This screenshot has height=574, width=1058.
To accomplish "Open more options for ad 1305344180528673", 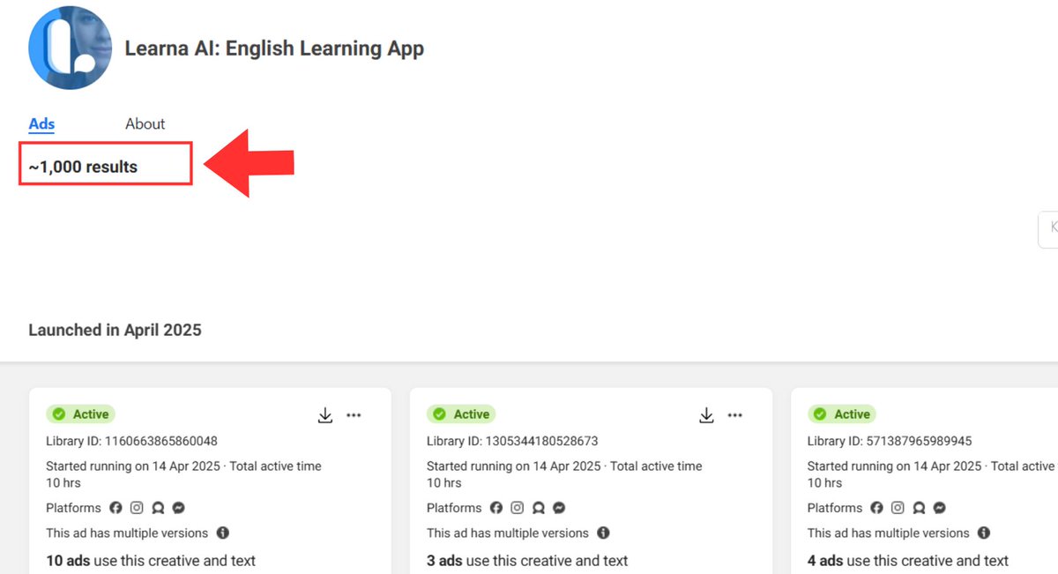I will pos(734,415).
